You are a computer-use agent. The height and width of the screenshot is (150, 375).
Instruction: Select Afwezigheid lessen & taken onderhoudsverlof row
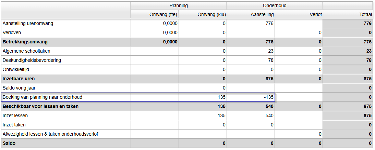50,134
